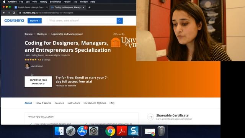245x138 pixels.
Task: Open the App Store dock icon
Action: (82, 131)
